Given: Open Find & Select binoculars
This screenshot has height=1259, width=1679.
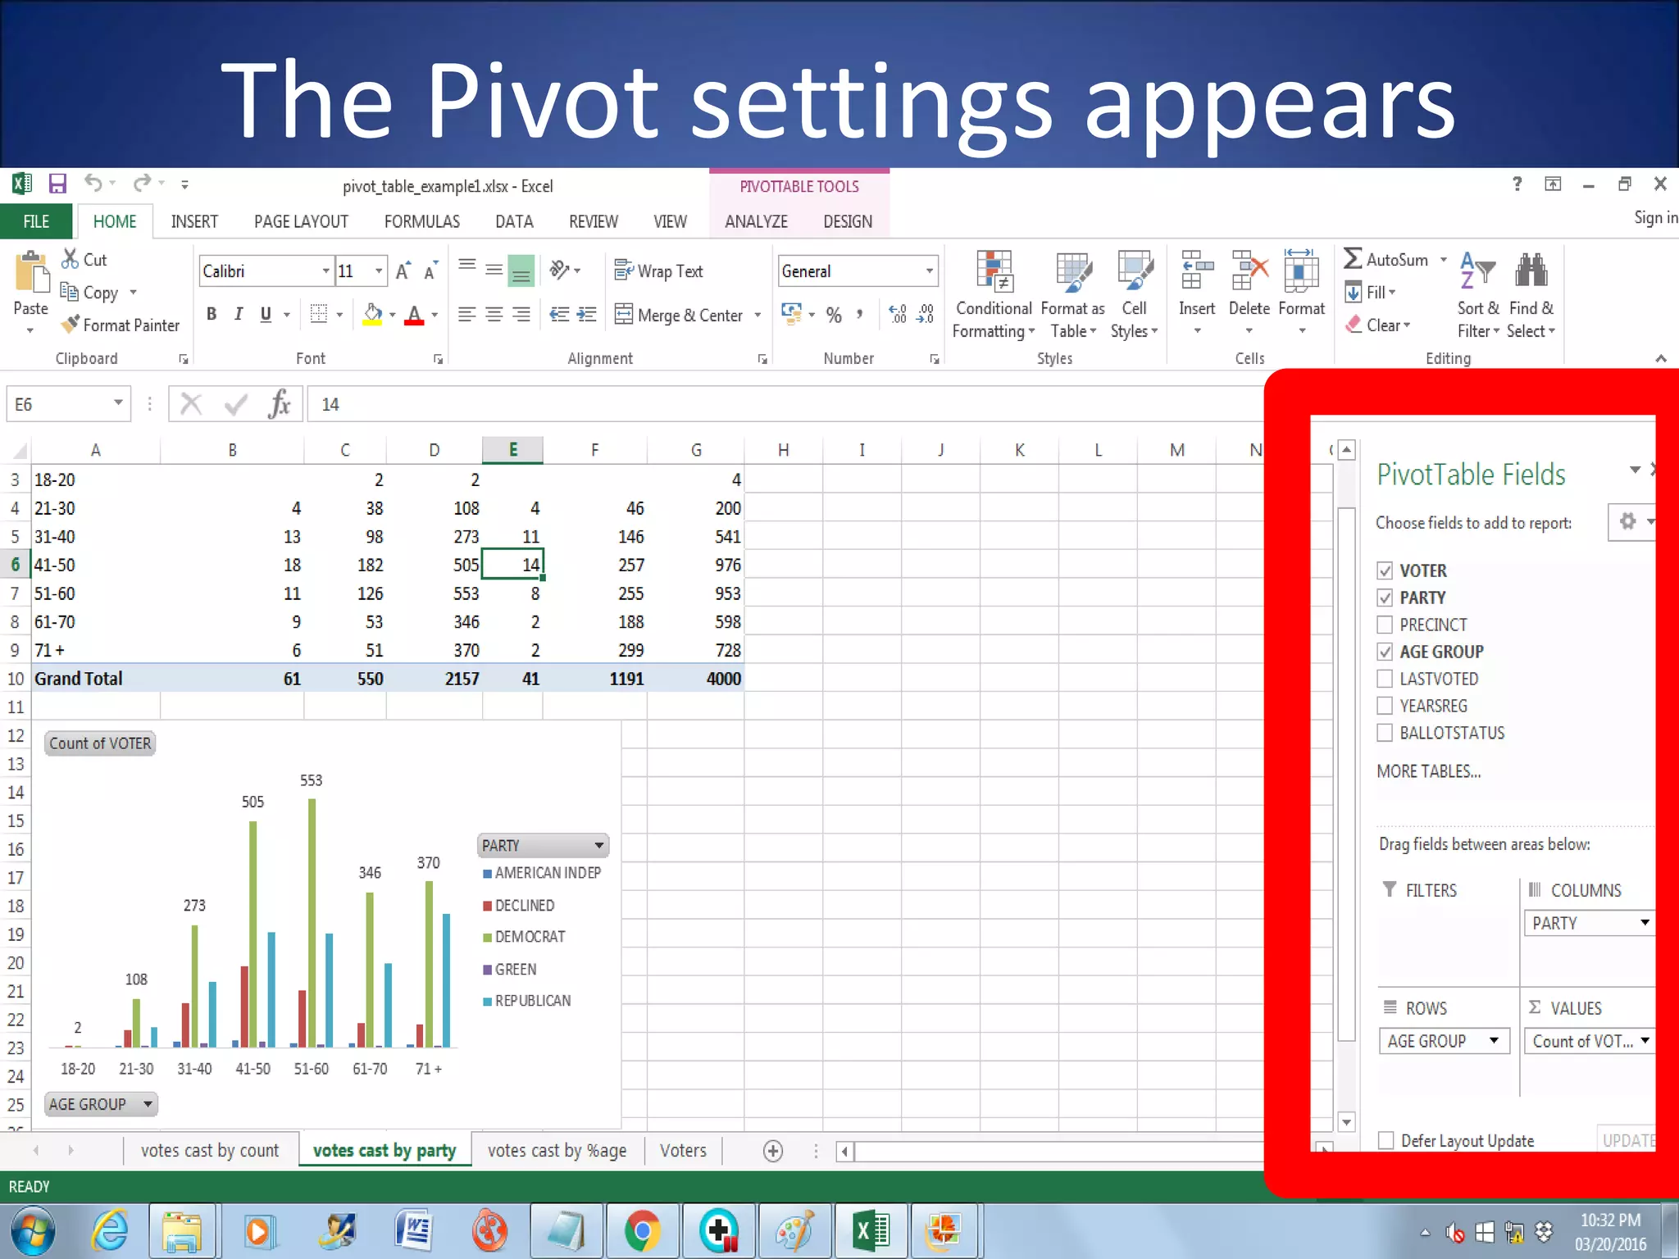Looking at the screenshot, I should (1531, 270).
